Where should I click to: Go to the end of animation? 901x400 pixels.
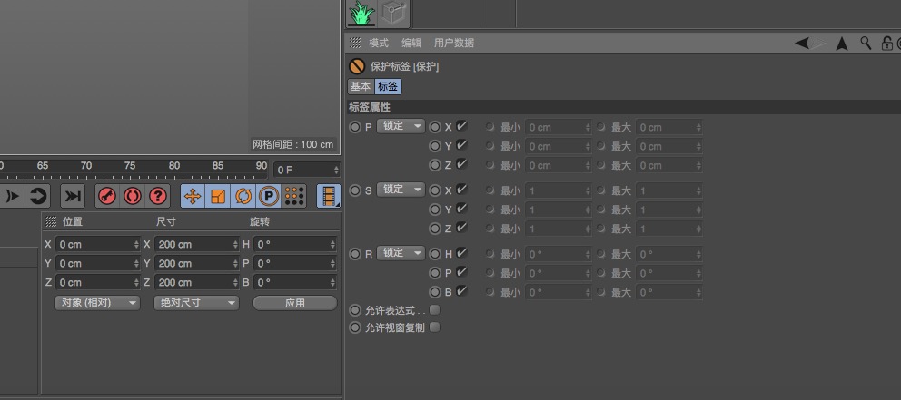73,196
